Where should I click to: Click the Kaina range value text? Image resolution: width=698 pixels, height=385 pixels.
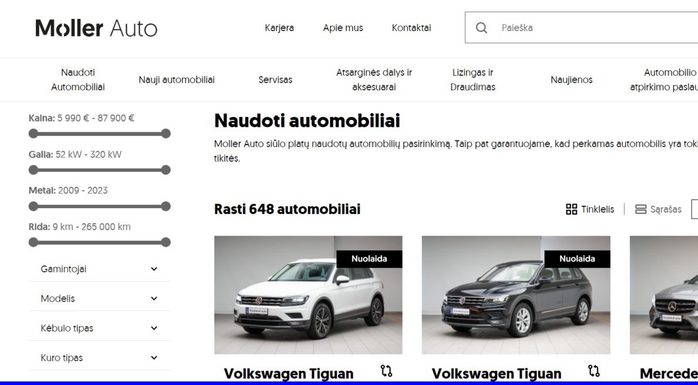tap(96, 118)
